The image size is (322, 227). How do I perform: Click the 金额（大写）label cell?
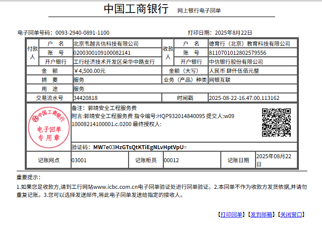pyautogui.click(x=185, y=71)
